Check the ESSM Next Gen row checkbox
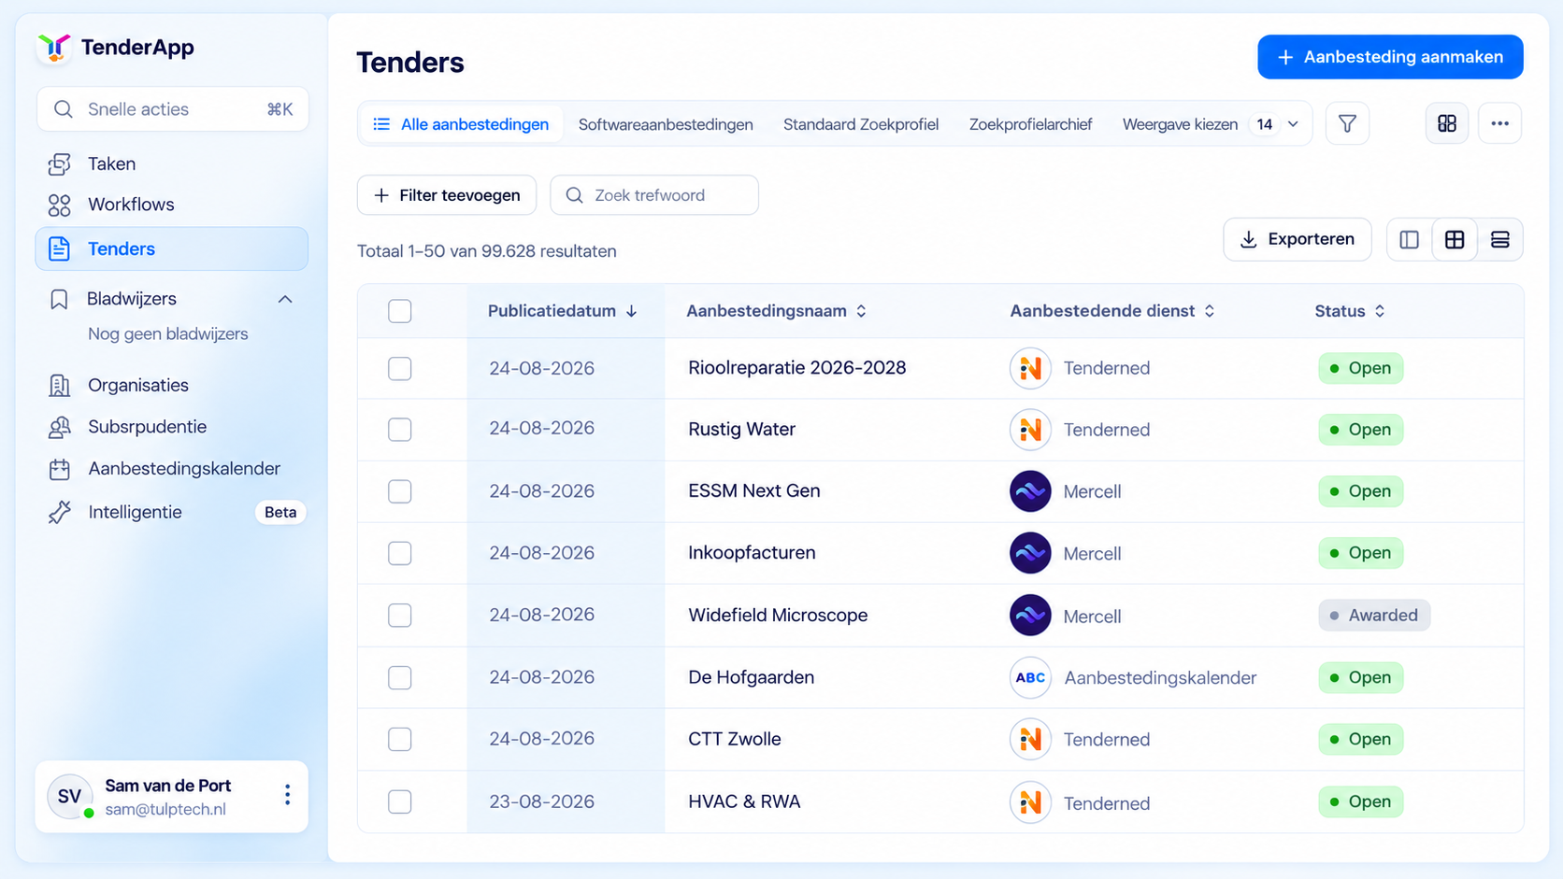Viewport: 1563px width, 879px height. (400, 491)
